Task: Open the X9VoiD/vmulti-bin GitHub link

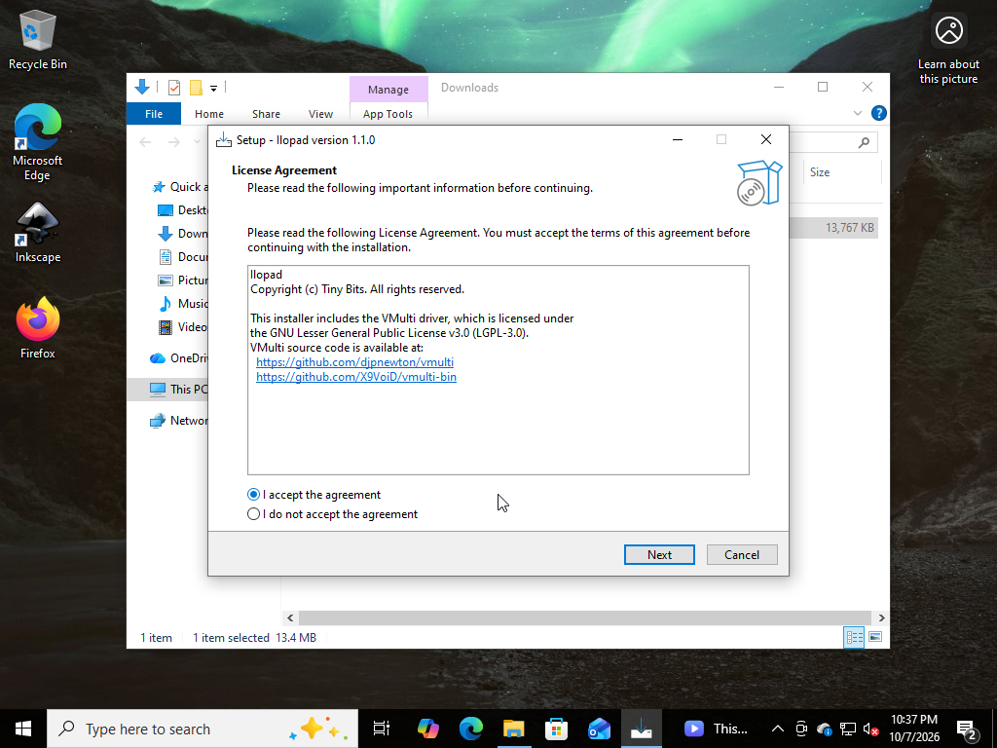Action: [356, 377]
